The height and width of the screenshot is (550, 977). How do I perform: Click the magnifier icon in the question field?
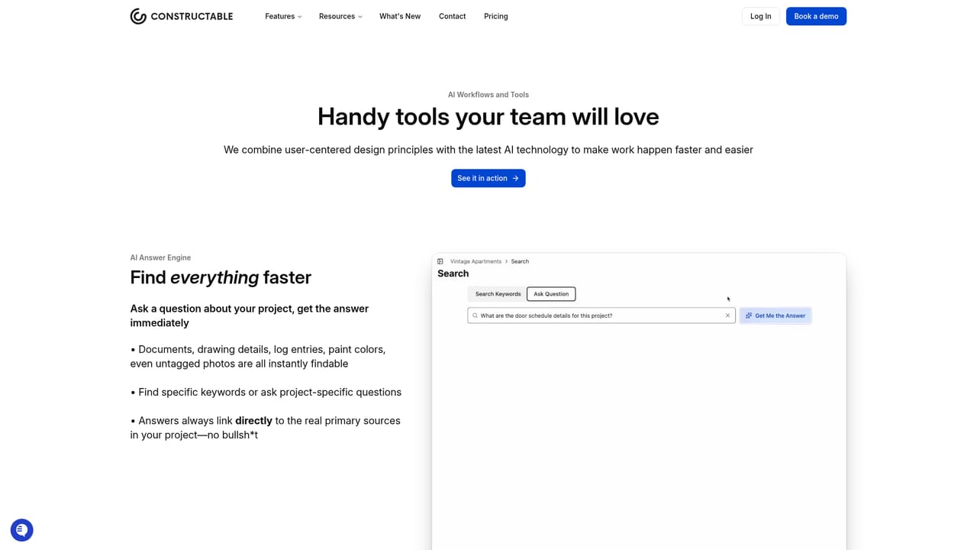coord(475,315)
